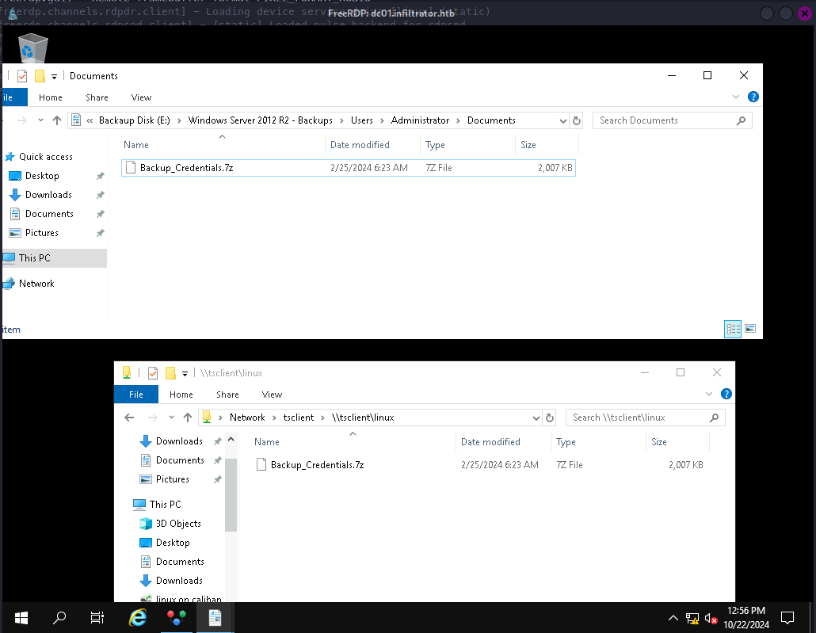Switch to large icons view in Documents window
The height and width of the screenshot is (633, 816).
pyautogui.click(x=750, y=329)
